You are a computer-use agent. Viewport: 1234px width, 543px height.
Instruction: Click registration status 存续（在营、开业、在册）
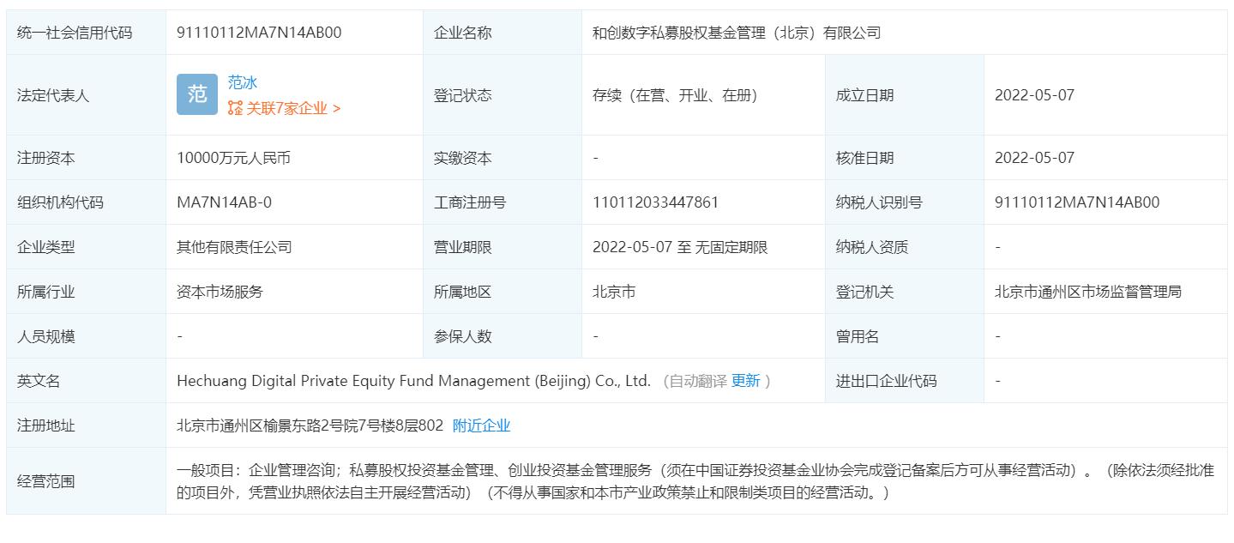coord(674,95)
